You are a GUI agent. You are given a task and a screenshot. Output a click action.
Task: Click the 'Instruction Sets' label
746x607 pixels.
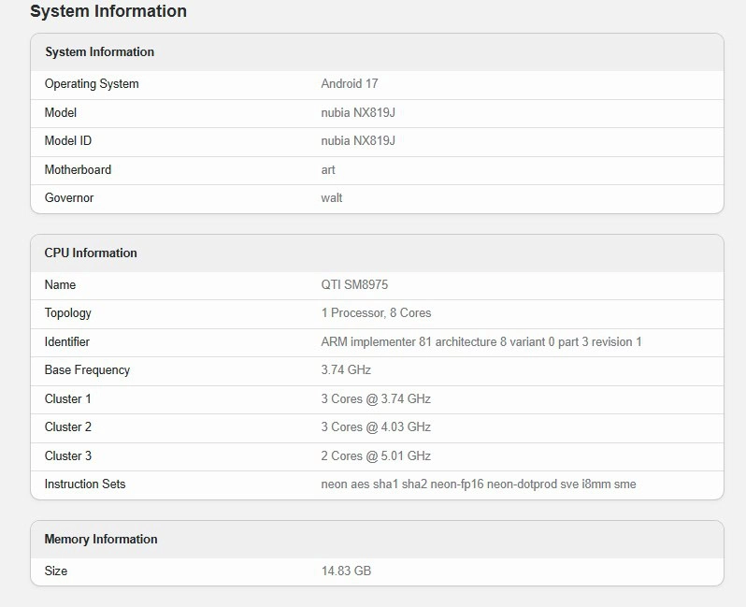pyautogui.click(x=85, y=484)
